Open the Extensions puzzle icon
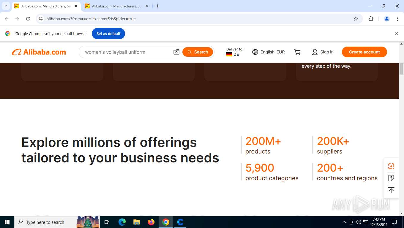 (371, 19)
